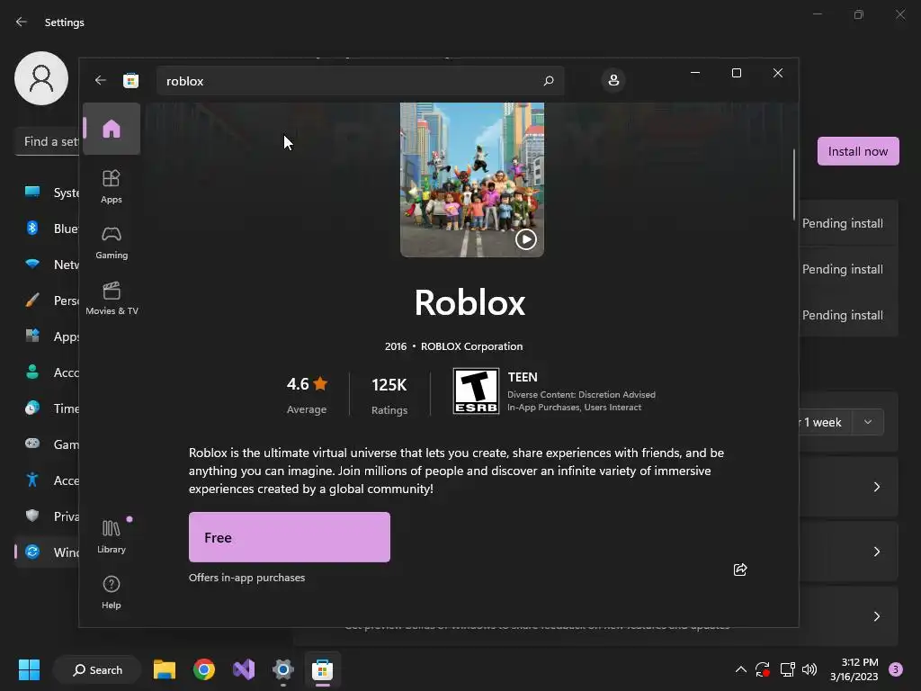This screenshot has height=691, width=921.
Task: Open the Windows Start menu
Action: point(29,669)
